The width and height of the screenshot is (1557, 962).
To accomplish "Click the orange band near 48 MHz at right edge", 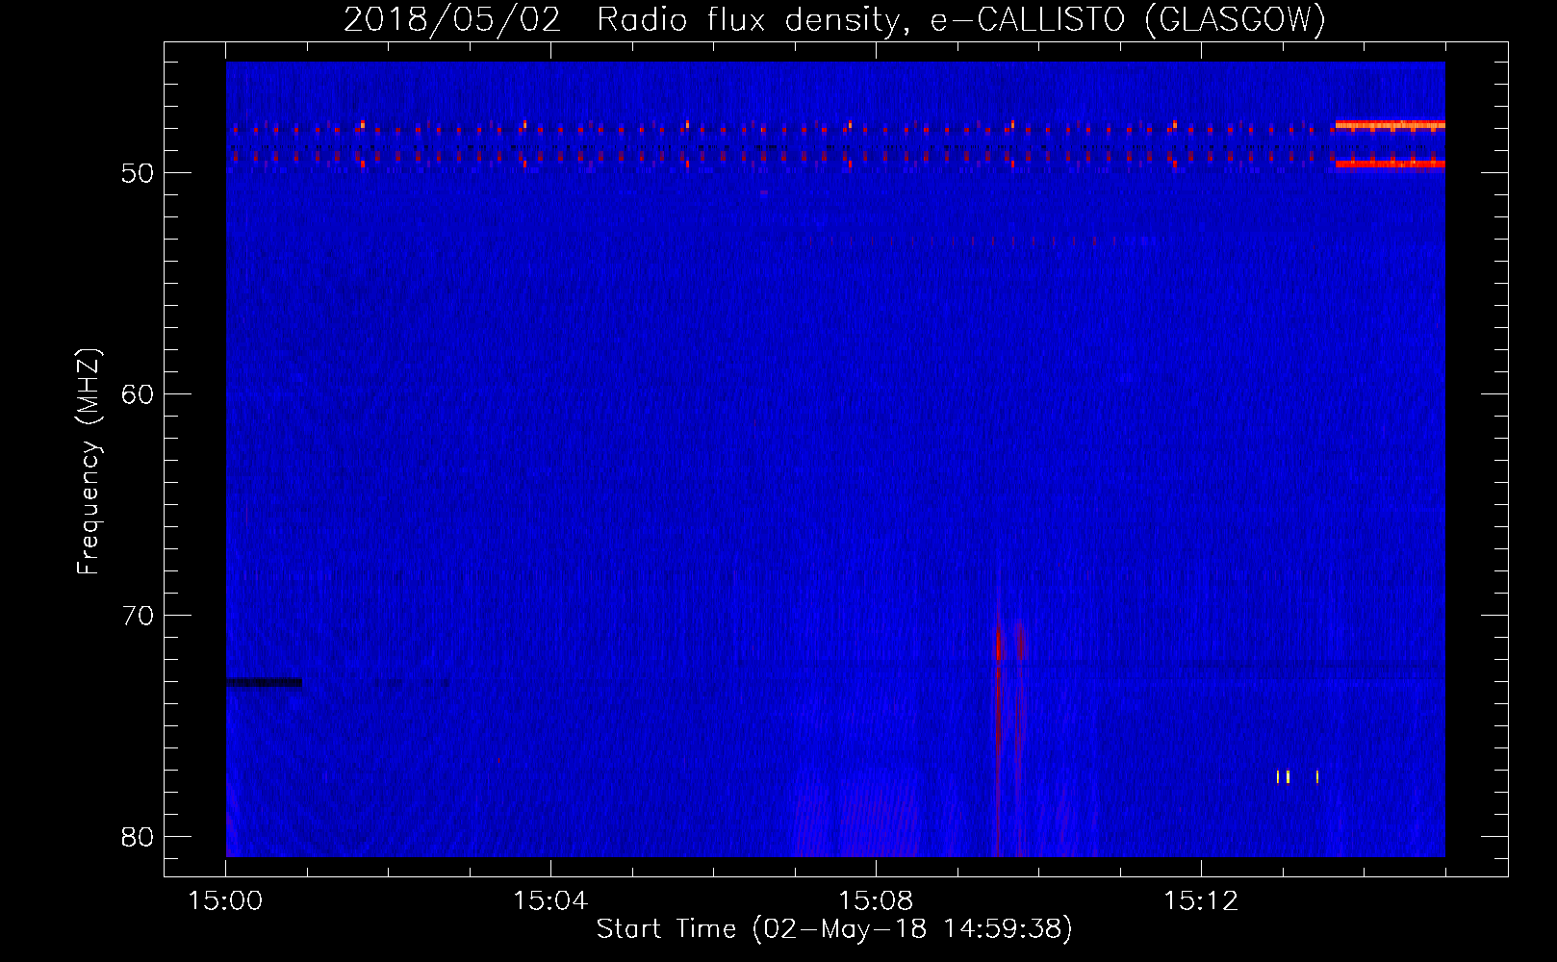I will [x=1390, y=125].
